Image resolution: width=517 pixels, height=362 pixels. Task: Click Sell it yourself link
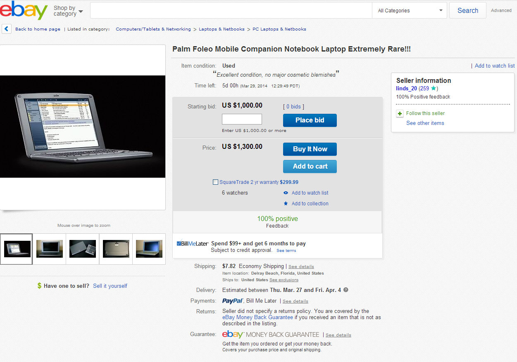click(x=110, y=286)
